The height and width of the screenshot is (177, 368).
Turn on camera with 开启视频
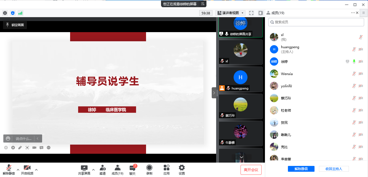click(27, 170)
